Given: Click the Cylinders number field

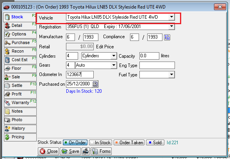Looking at the screenshot, I should tap(72, 56).
